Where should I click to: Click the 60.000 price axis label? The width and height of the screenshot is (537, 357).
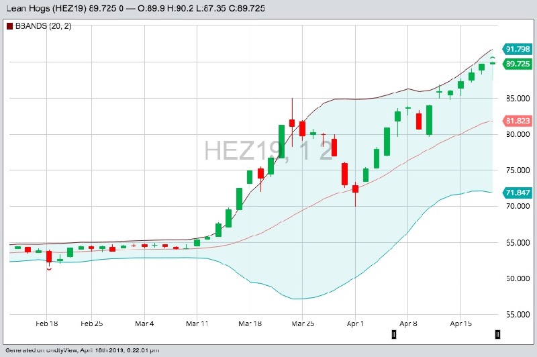(518, 278)
